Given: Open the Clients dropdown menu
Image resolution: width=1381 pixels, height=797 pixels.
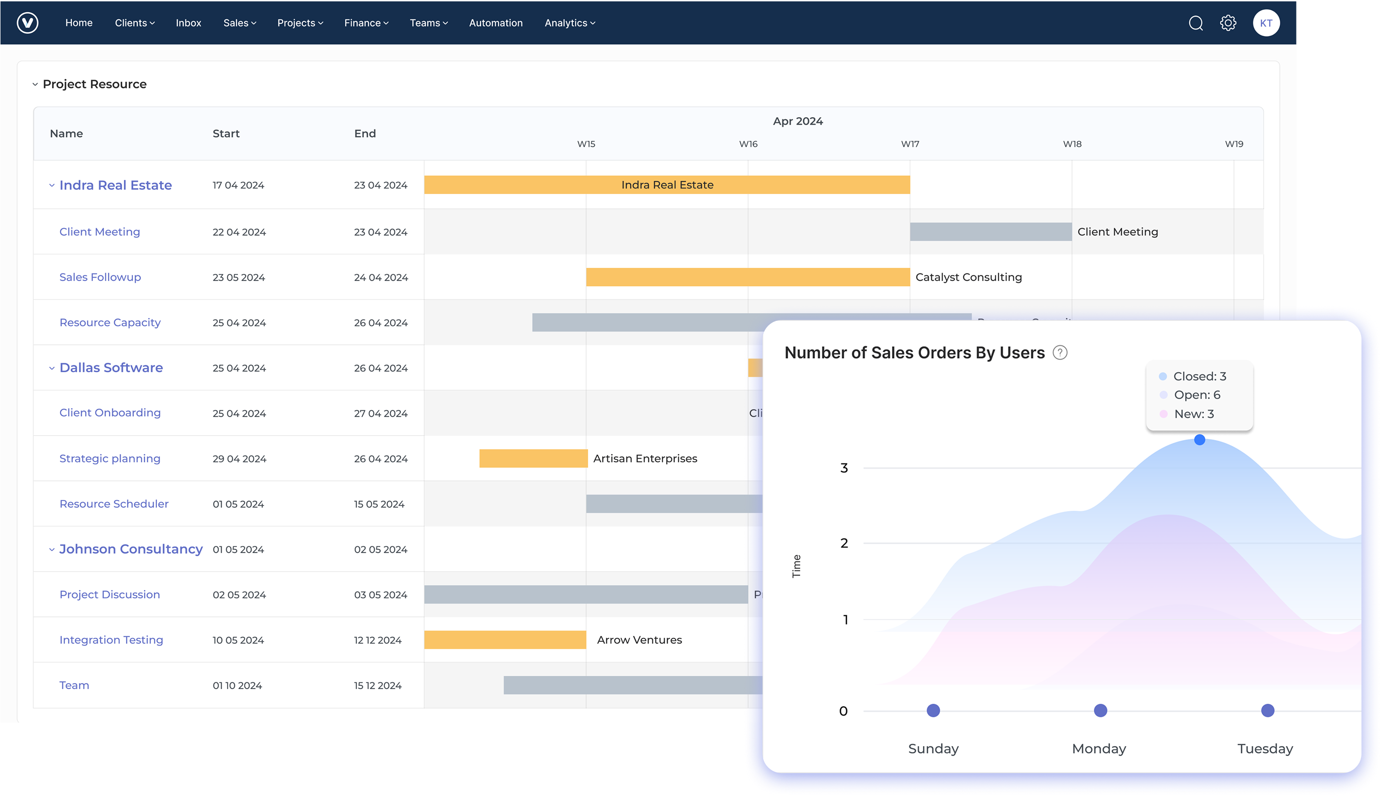Looking at the screenshot, I should (x=135, y=23).
